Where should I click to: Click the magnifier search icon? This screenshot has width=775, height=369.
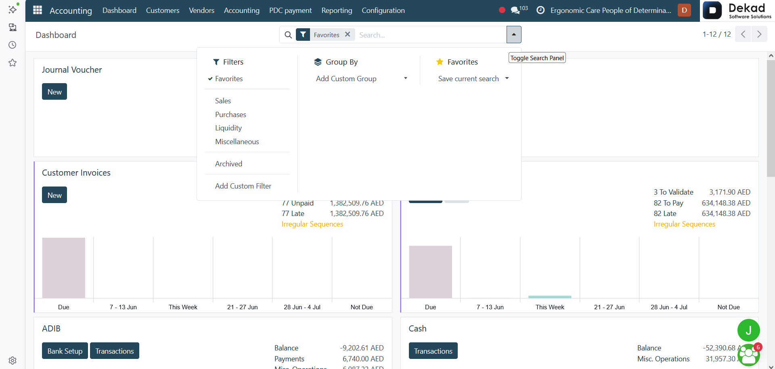point(288,35)
